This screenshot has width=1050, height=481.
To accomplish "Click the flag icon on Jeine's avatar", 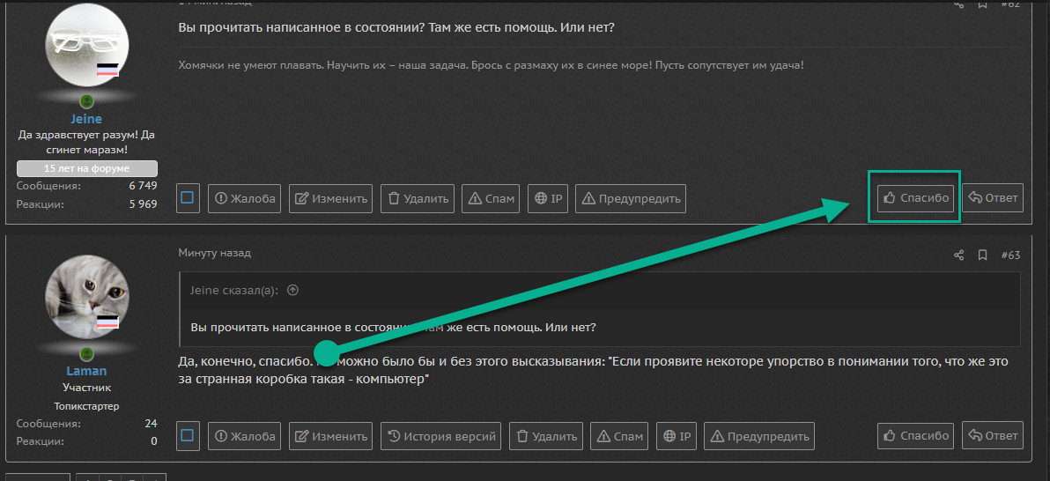I will (x=107, y=69).
